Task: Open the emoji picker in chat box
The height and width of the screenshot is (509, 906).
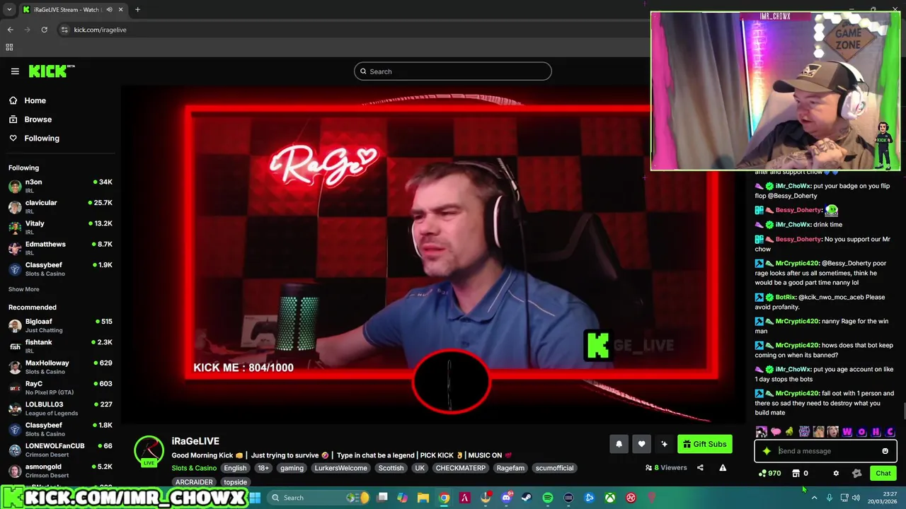Action: (885, 451)
